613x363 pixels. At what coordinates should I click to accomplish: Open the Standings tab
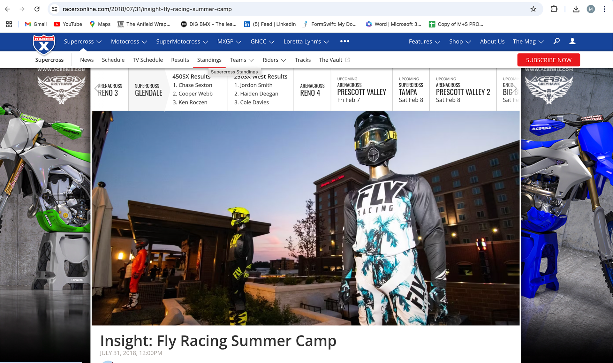(209, 60)
